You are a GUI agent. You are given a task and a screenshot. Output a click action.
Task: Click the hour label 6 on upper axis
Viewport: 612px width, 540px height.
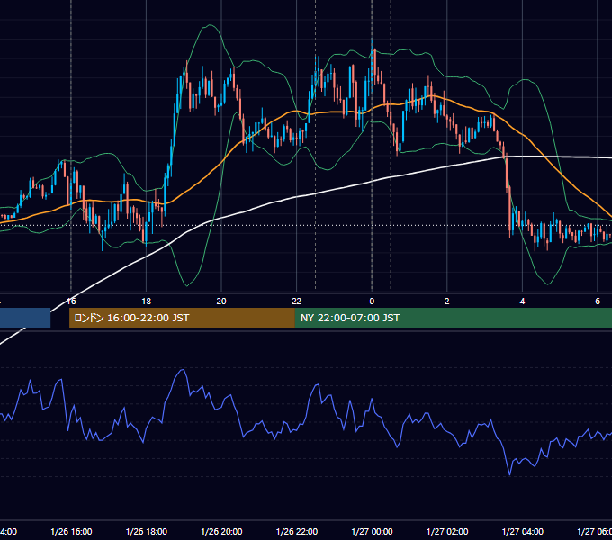[598, 301]
